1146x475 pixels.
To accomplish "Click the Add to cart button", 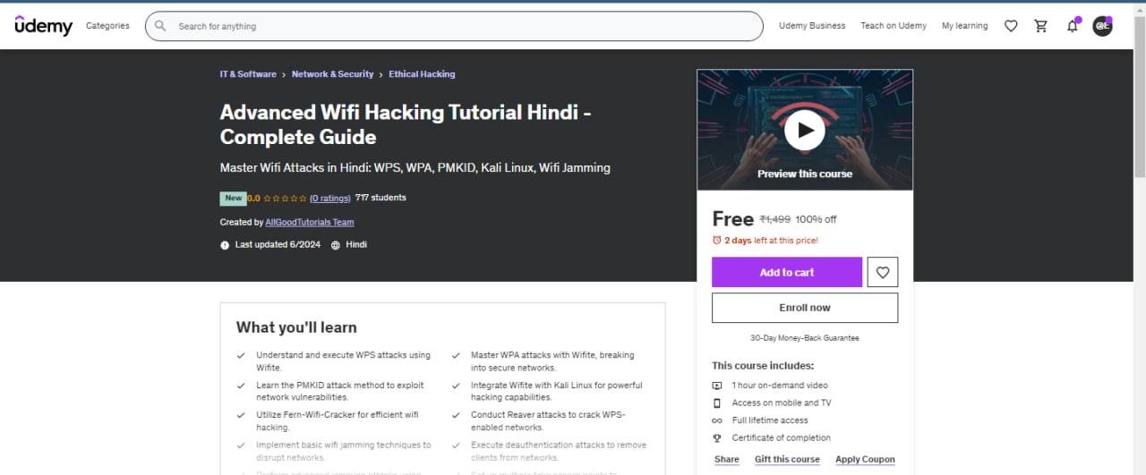I will click(x=787, y=272).
